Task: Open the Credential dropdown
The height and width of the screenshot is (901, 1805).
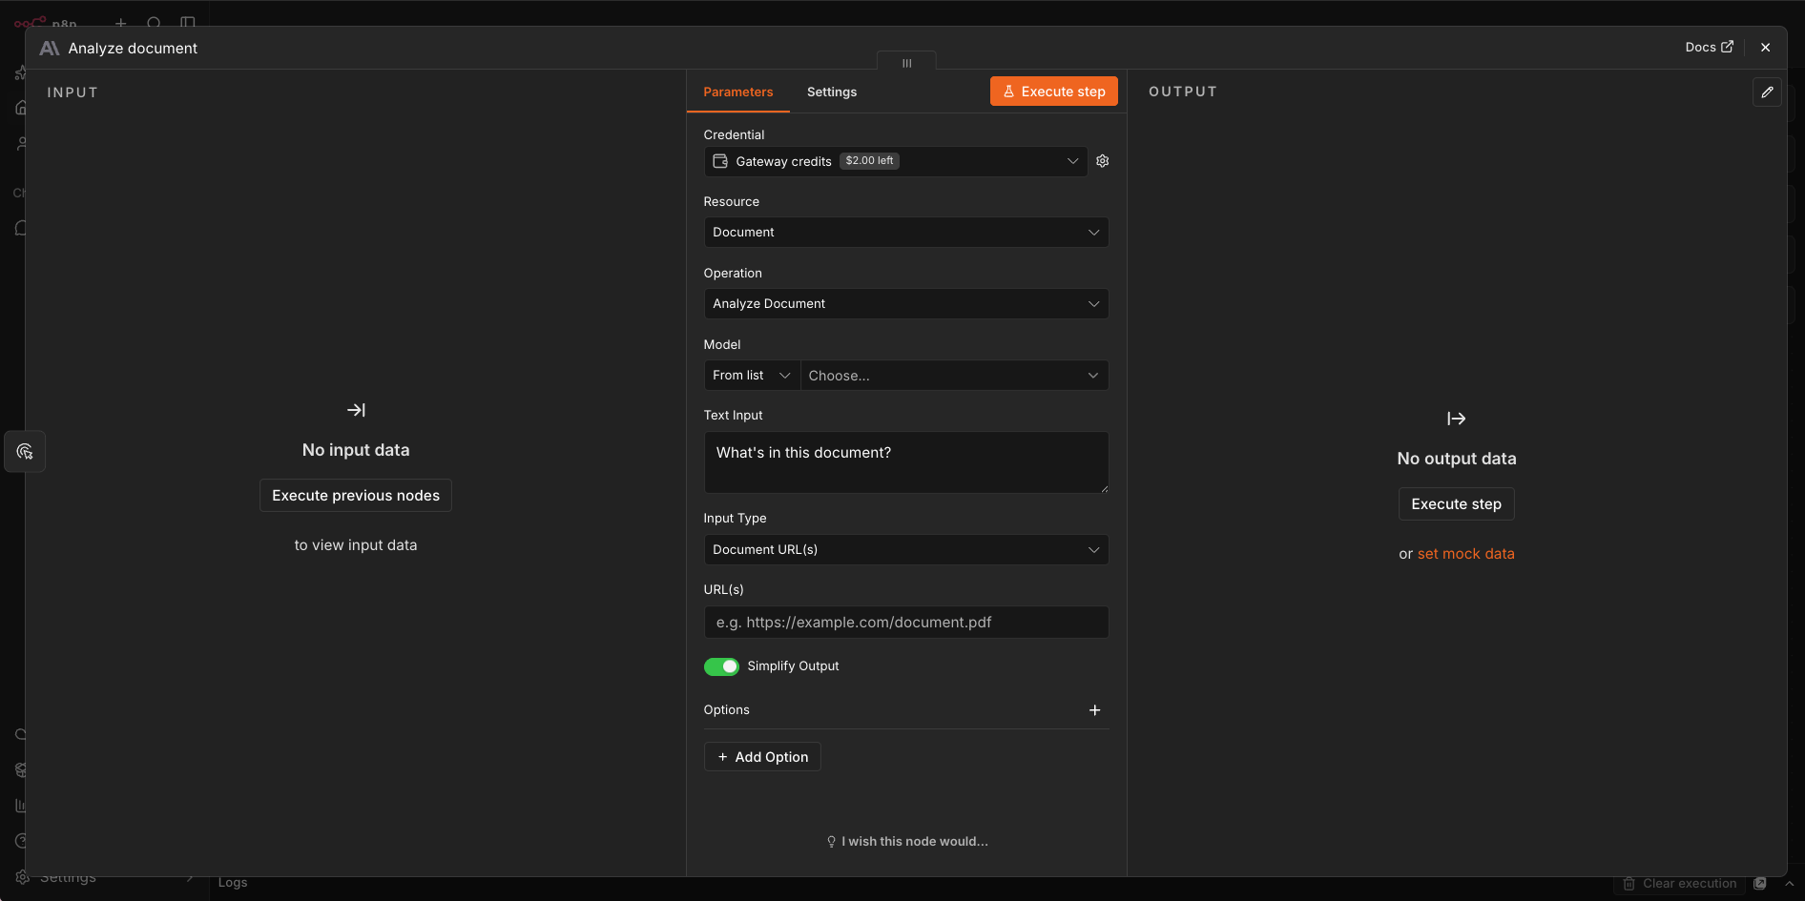Action: (896, 161)
